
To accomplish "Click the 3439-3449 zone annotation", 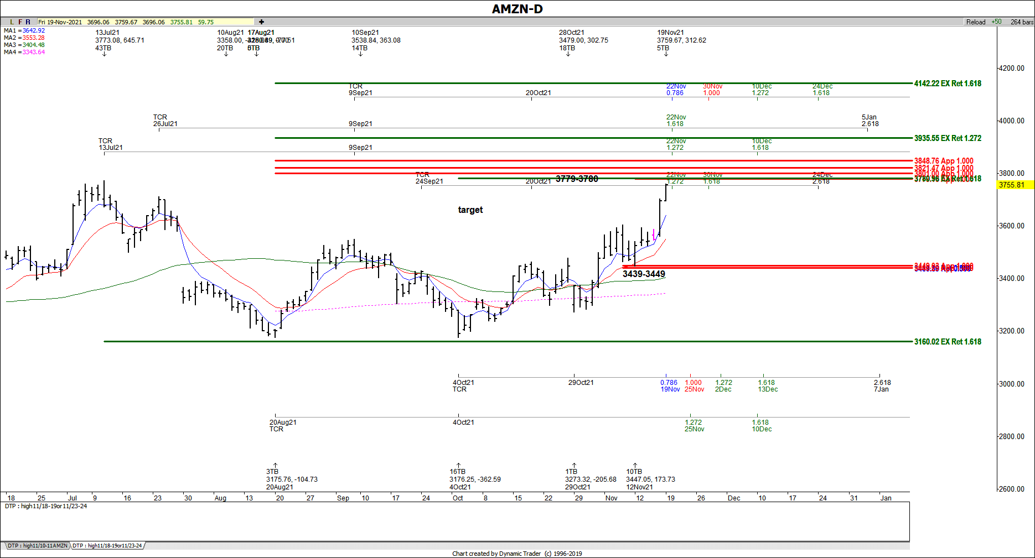I will [644, 274].
